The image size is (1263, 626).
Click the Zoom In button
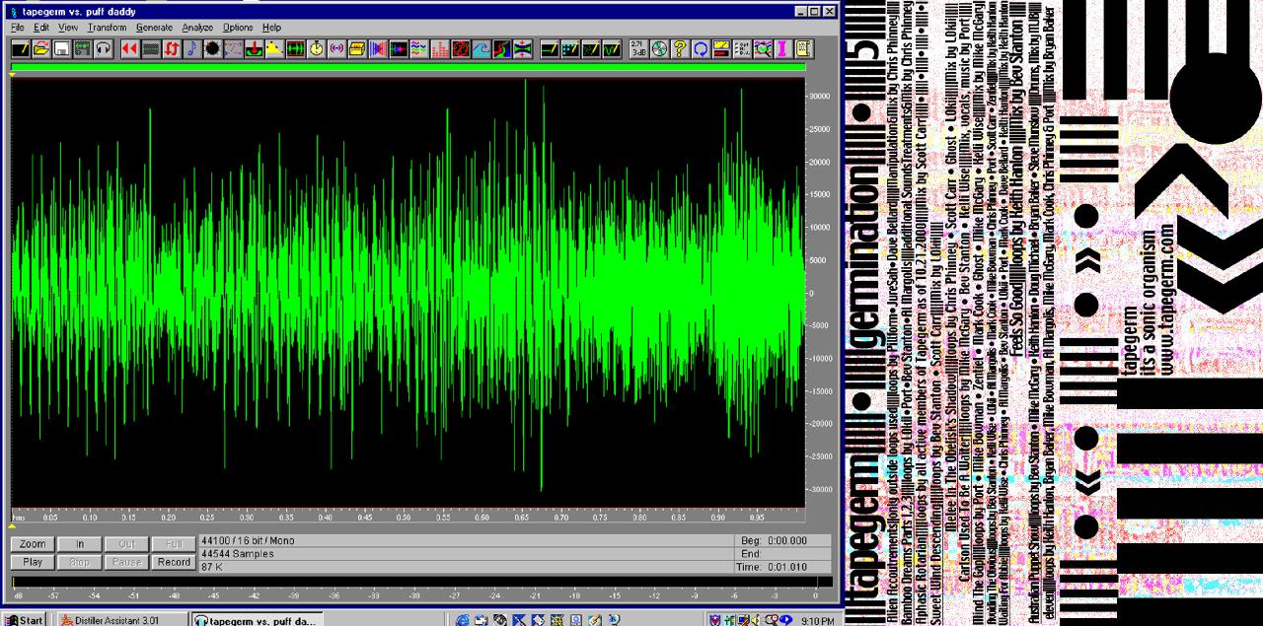point(80,544)
